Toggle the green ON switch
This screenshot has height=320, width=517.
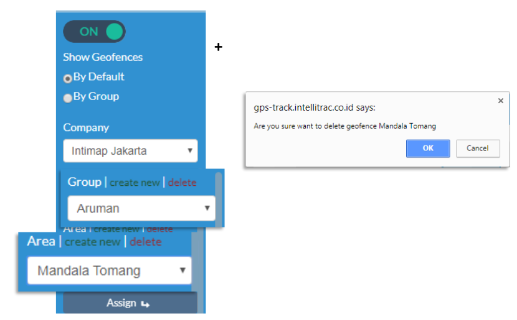[94, 32]
